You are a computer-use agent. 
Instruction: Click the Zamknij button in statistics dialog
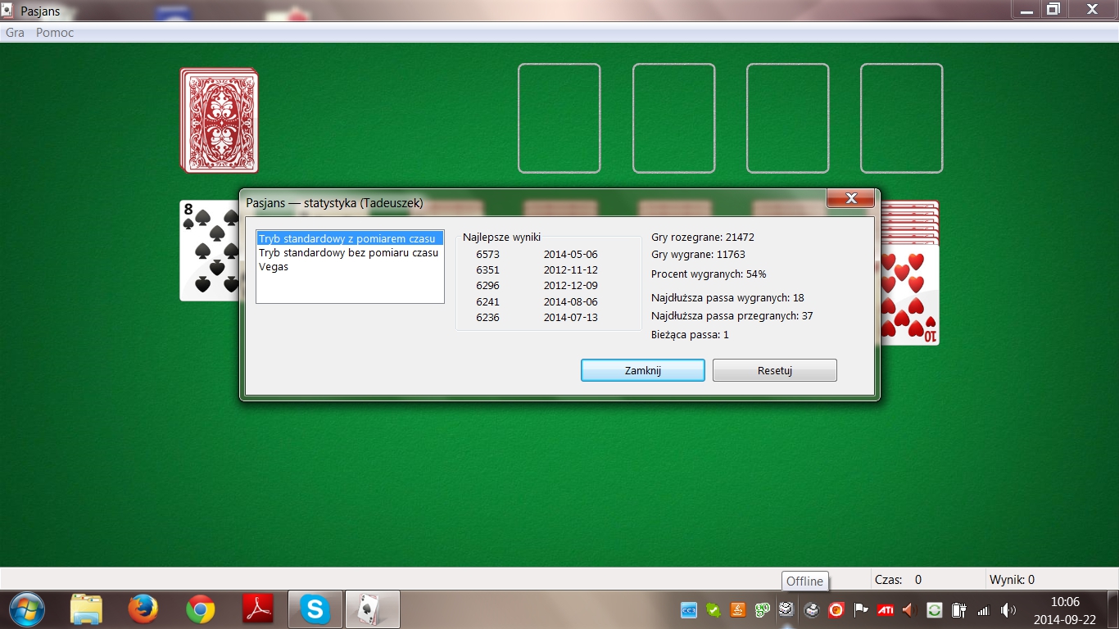[643, 370]
